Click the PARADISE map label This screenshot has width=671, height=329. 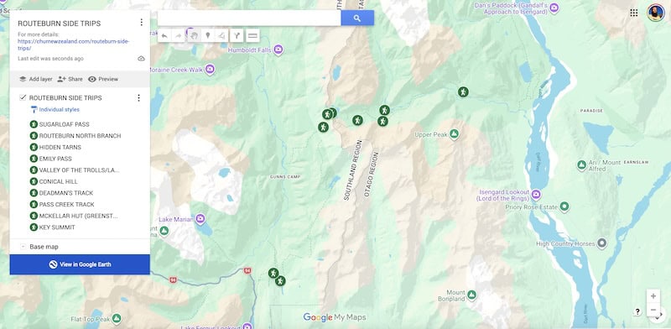click(x=591, y=111)
